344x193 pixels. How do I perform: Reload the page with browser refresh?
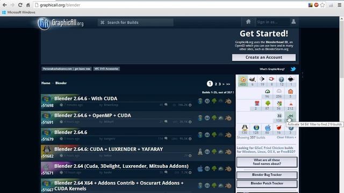[20, 5]
